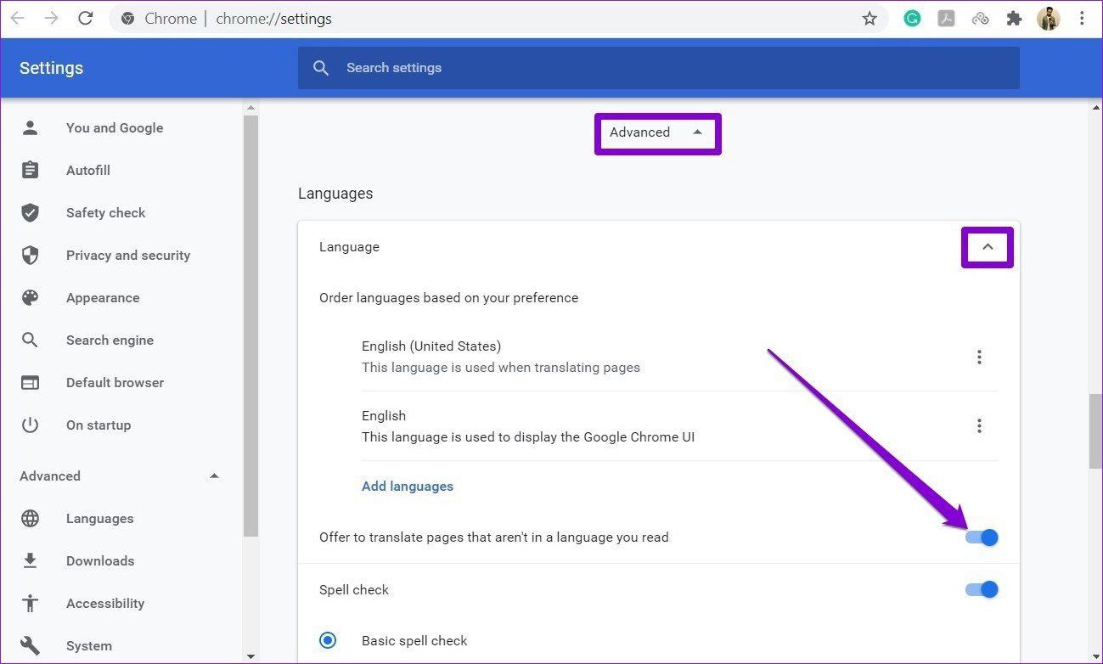Screen dimensions: 1103x664
Task: Open On startup settings
Action: tap(98, 425)
